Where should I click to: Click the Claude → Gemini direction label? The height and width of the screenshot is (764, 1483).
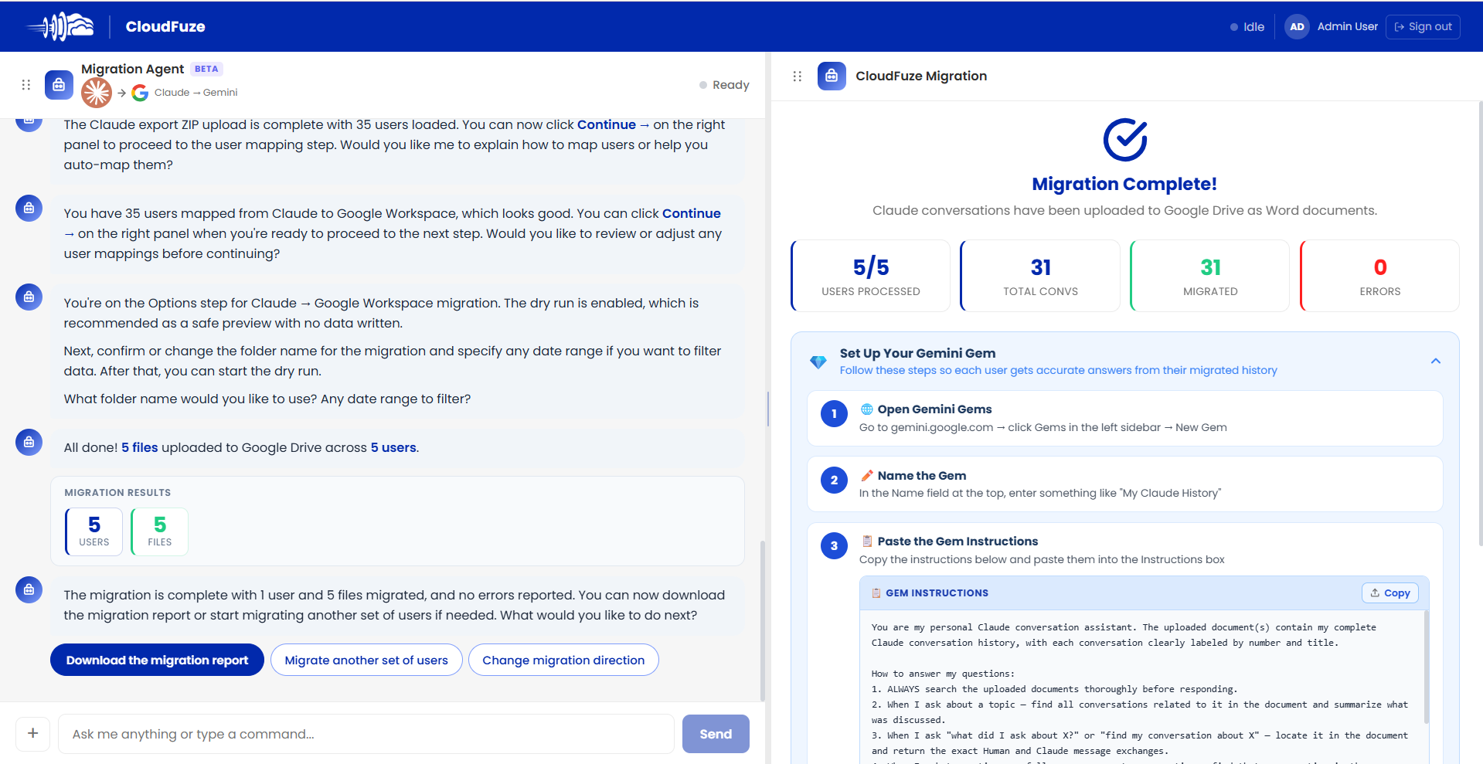[196, 93]
